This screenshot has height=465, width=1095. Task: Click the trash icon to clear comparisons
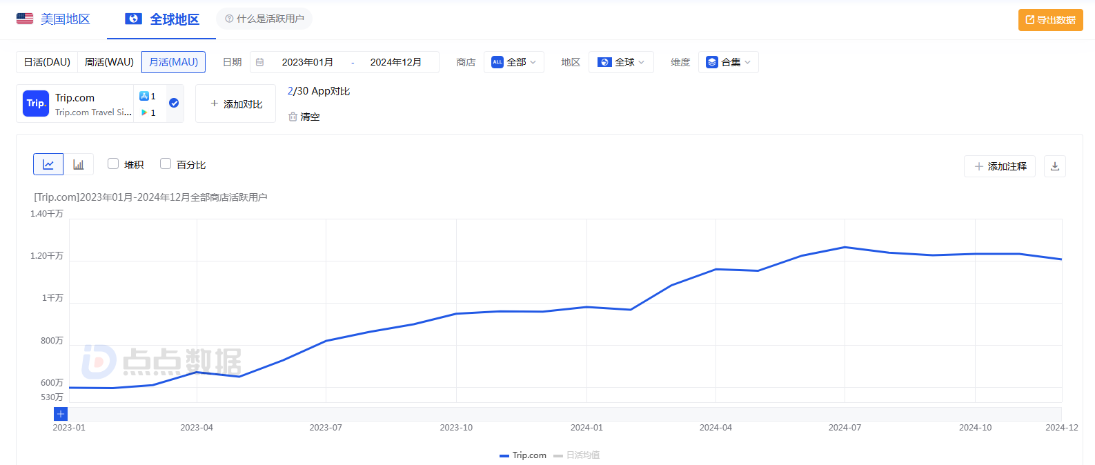293,117
